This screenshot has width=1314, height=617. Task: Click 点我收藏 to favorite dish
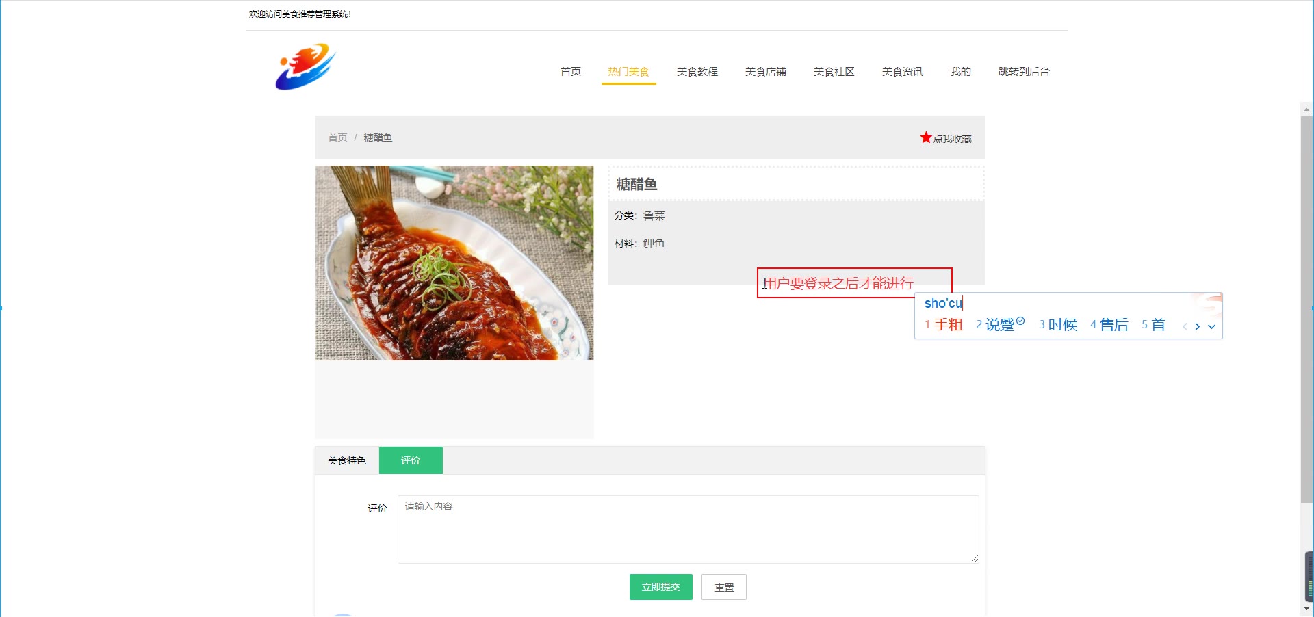[x=952, y=139]
